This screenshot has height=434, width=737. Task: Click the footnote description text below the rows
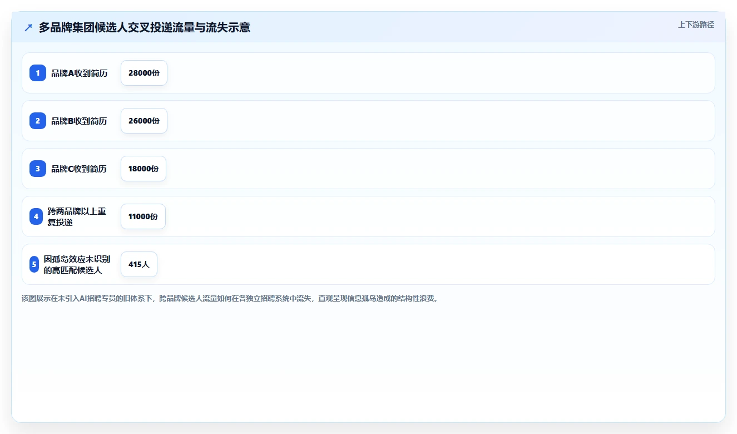coord(231,298)
